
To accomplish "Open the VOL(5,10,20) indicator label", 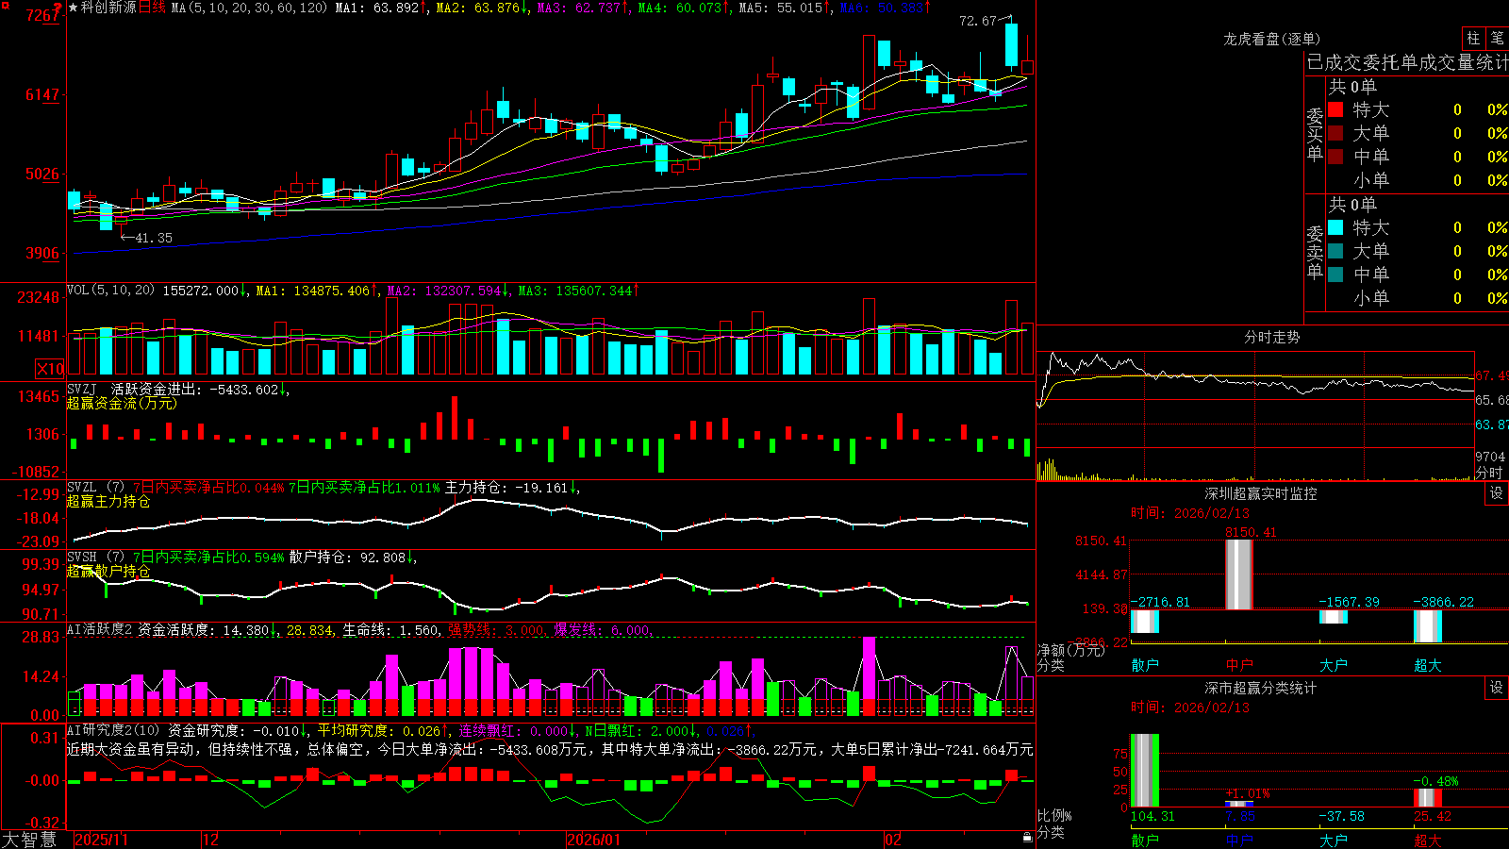I will click(110, 291).
